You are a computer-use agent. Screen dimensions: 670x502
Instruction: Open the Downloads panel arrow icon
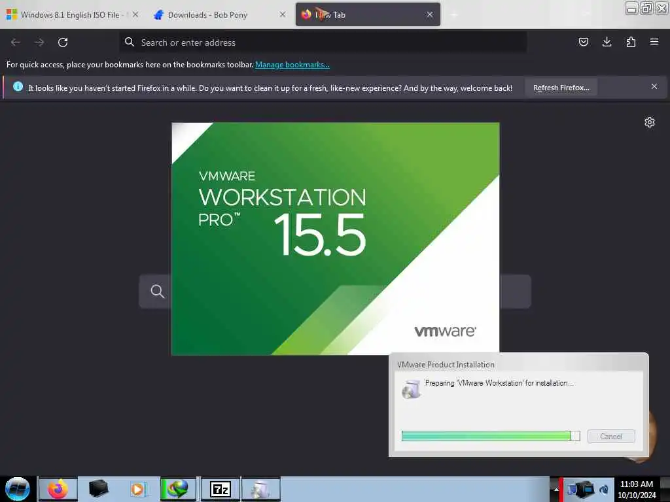point(607,42)
